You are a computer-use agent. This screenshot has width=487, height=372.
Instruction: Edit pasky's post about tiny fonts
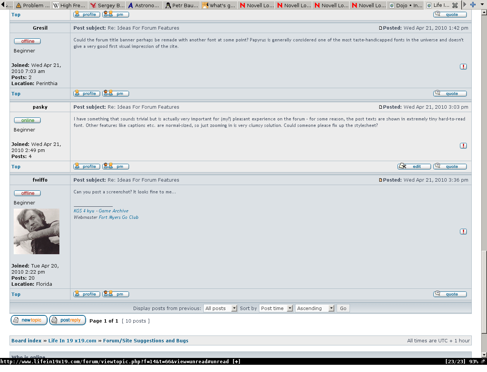(x=414, y=166)
